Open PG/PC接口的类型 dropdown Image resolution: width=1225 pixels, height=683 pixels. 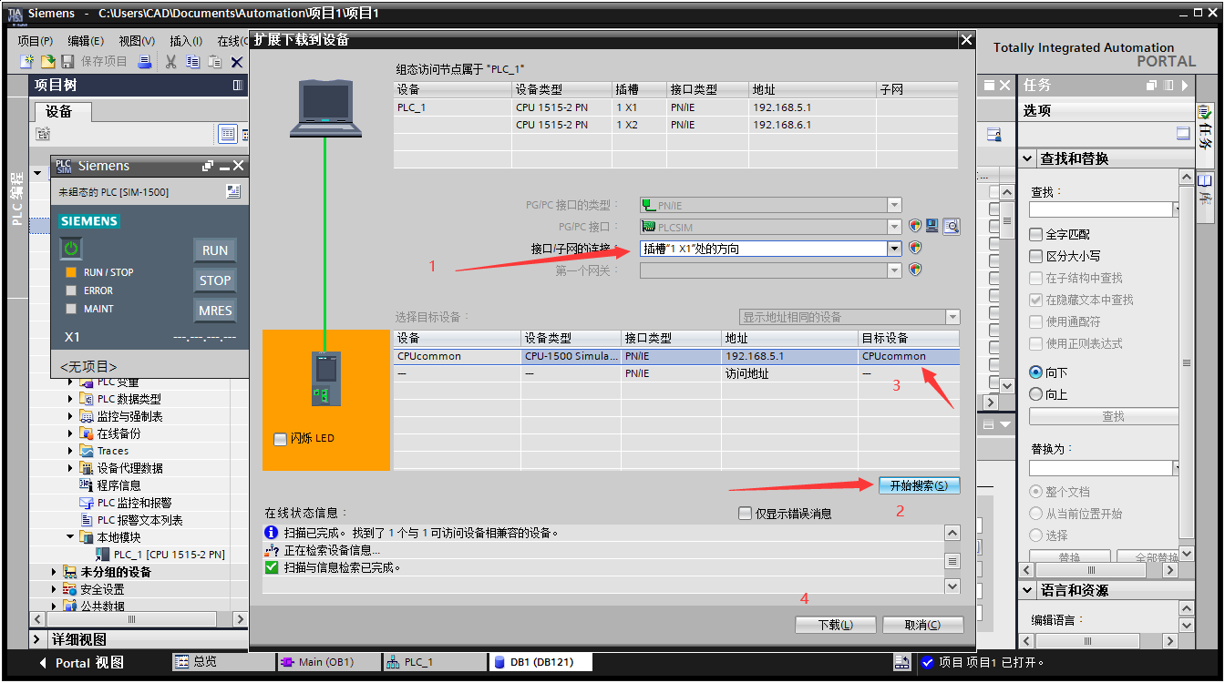[894, 205]
